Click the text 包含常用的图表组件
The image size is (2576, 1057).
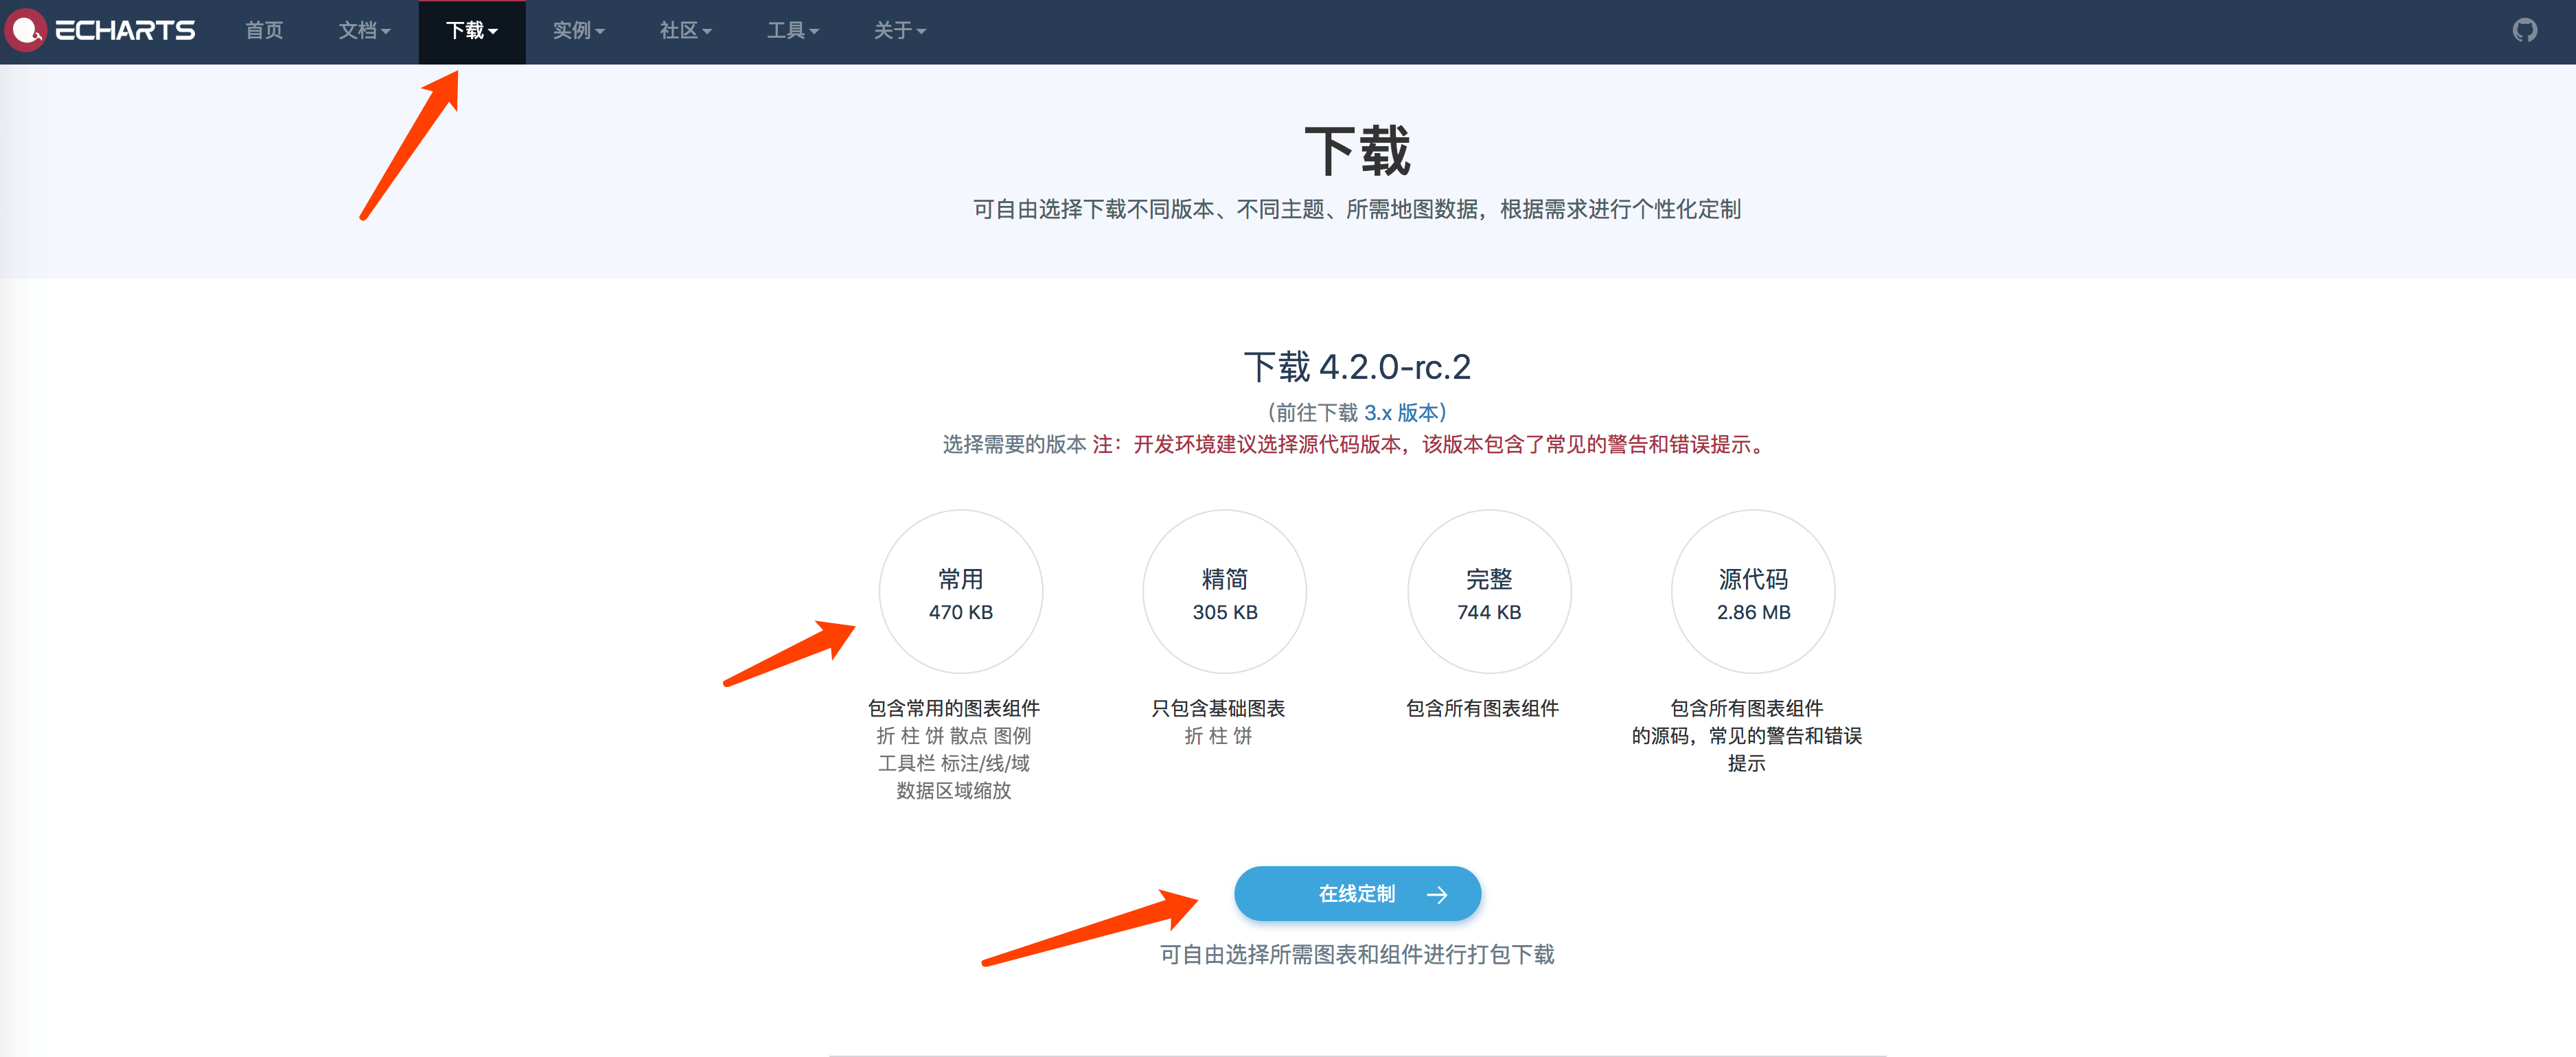954,708
